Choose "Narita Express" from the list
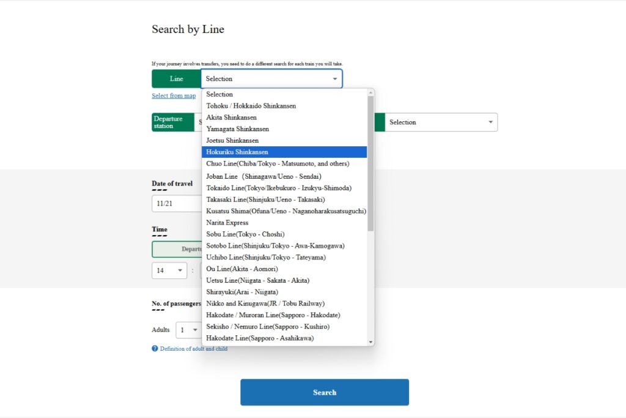The image size is (626, 418). [227, 222]
